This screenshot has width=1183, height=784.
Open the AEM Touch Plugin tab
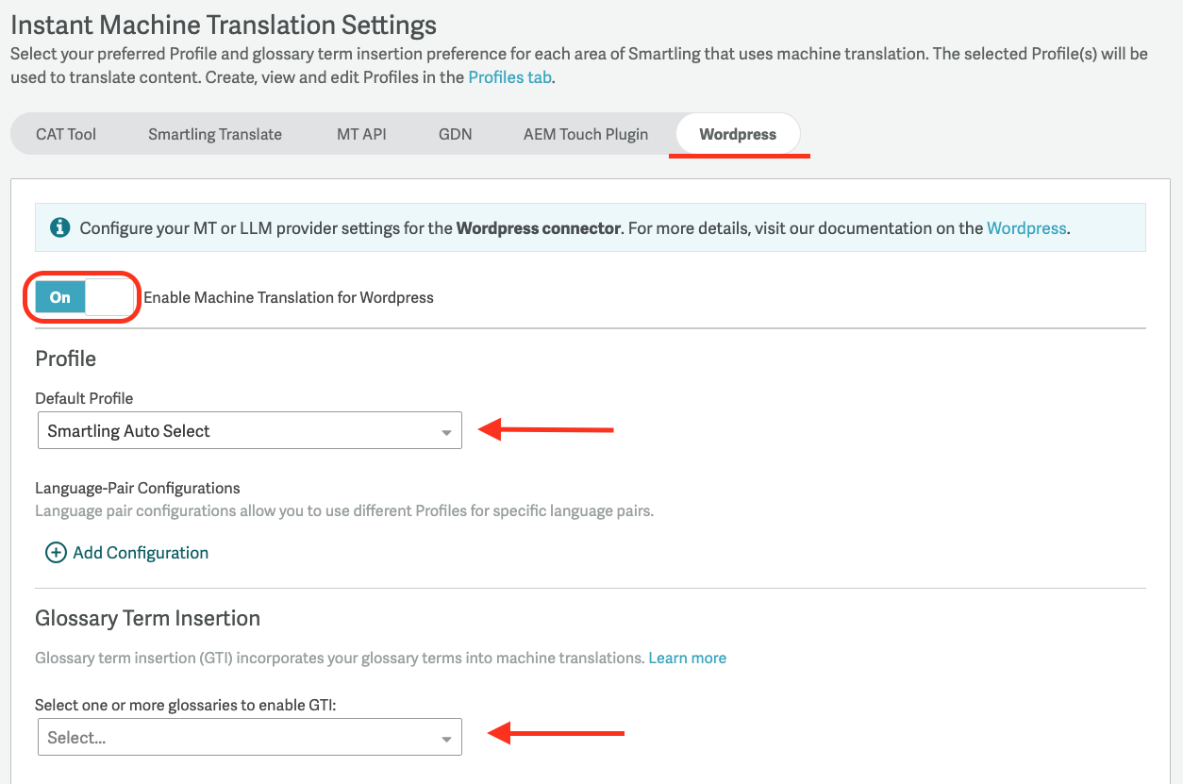click(585, 134)
